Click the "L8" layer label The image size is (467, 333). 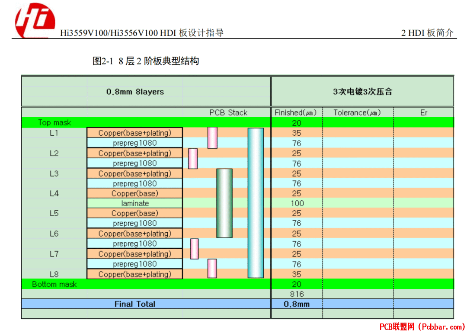coord(54,274)
